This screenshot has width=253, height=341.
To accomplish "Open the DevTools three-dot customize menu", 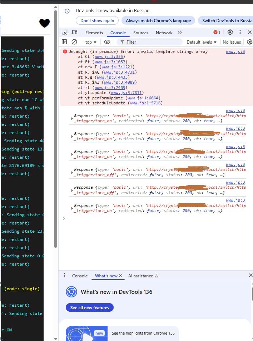I will 240,33.
